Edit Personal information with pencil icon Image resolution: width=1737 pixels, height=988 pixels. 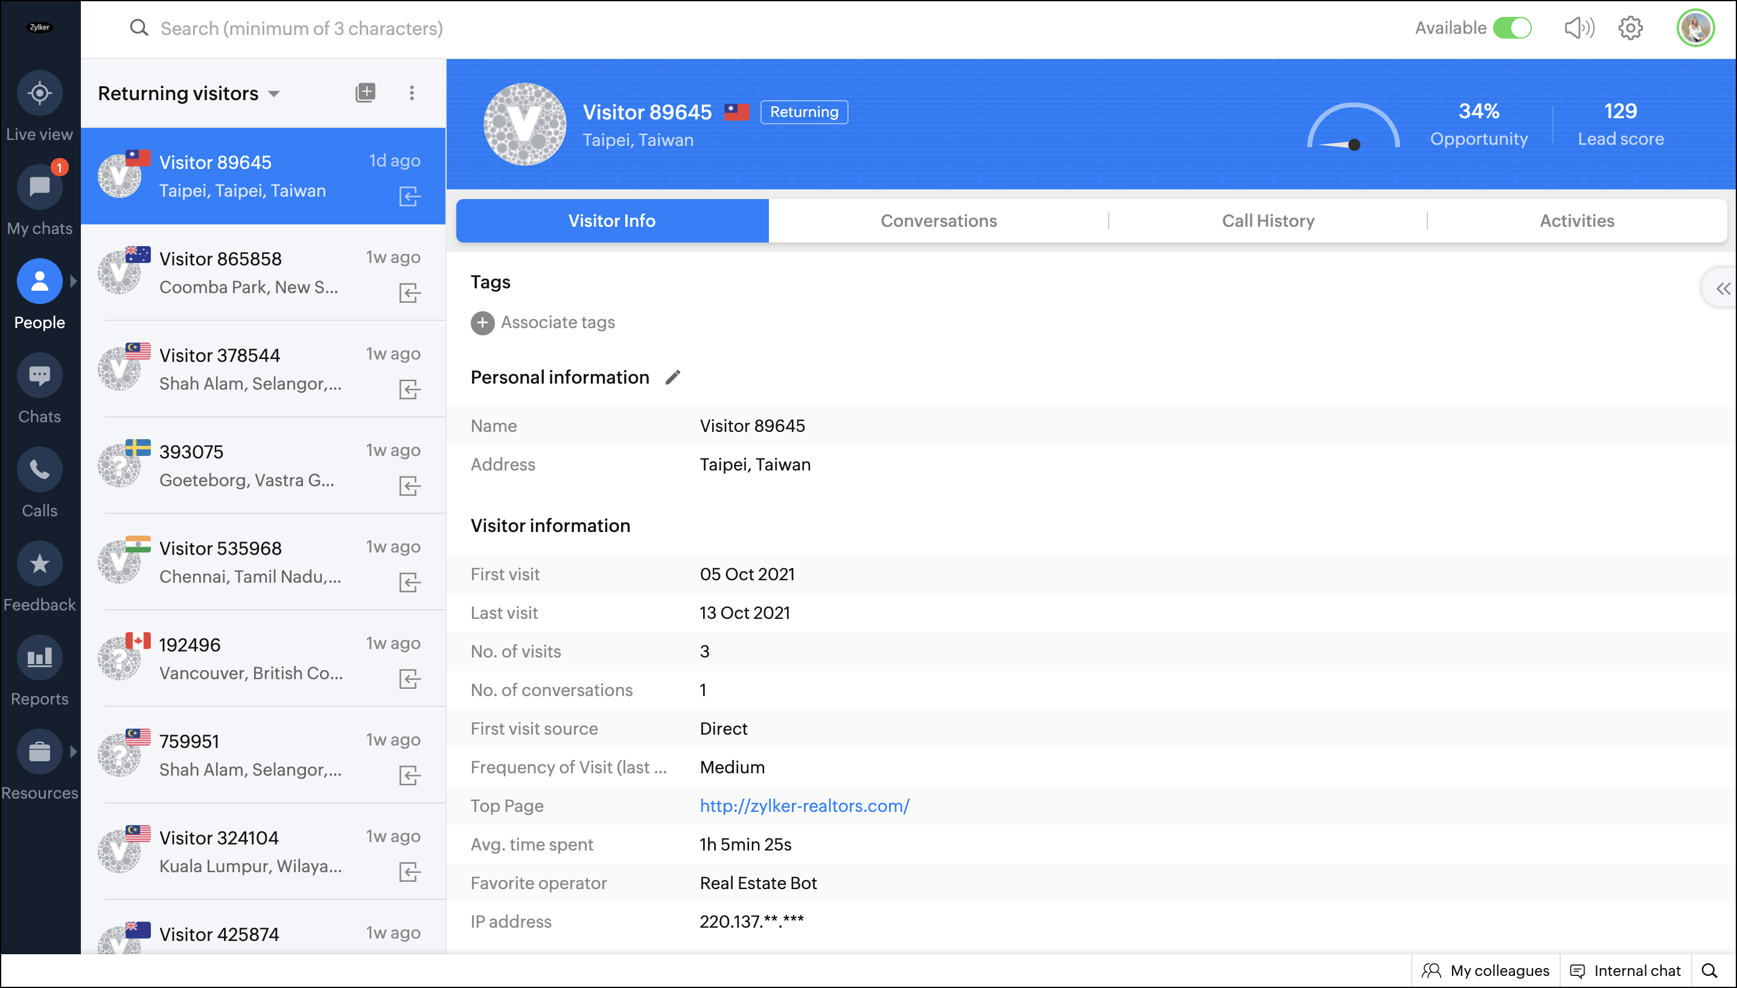tap(673, 378)
